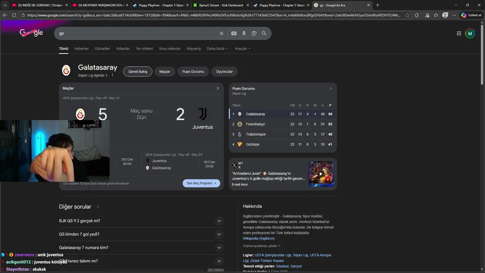Expand the Fransız takımı mı question chevron

point(219,261)
